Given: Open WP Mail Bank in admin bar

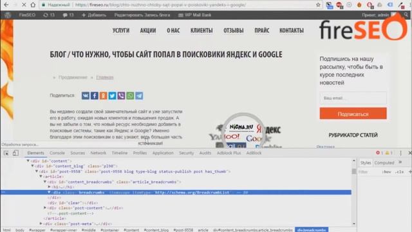Looking at the screenshot, I should [194, 15].
